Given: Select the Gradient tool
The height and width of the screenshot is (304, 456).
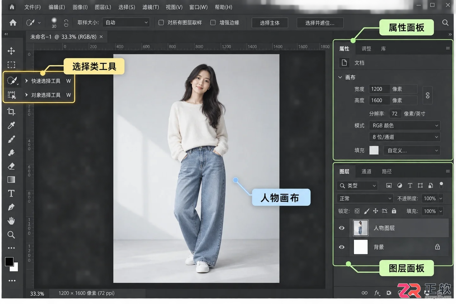Looking at the screenshot, I should point(11,180).
